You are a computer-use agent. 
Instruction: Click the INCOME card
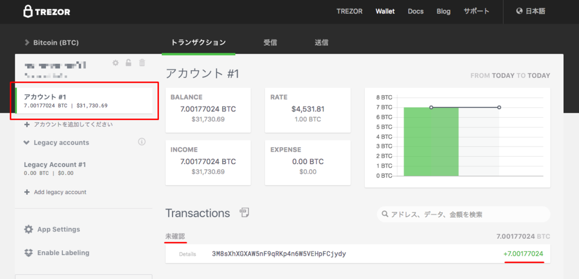(x=208, y=162)
